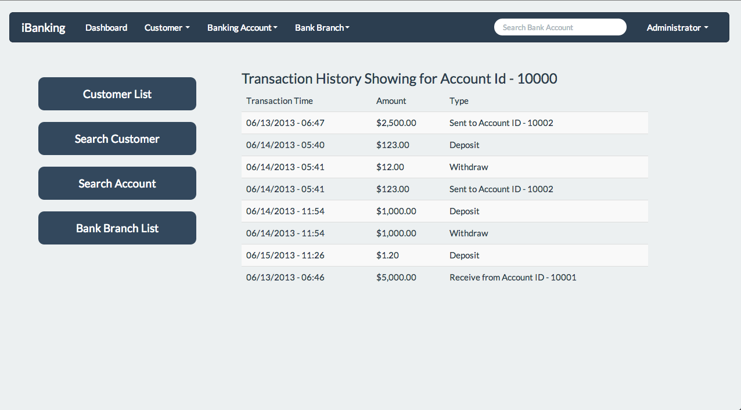Select the $2,500.00 sent transaction row
This screenshot has width=741, height=410.
pyautogui.click(x=445, y=123)
